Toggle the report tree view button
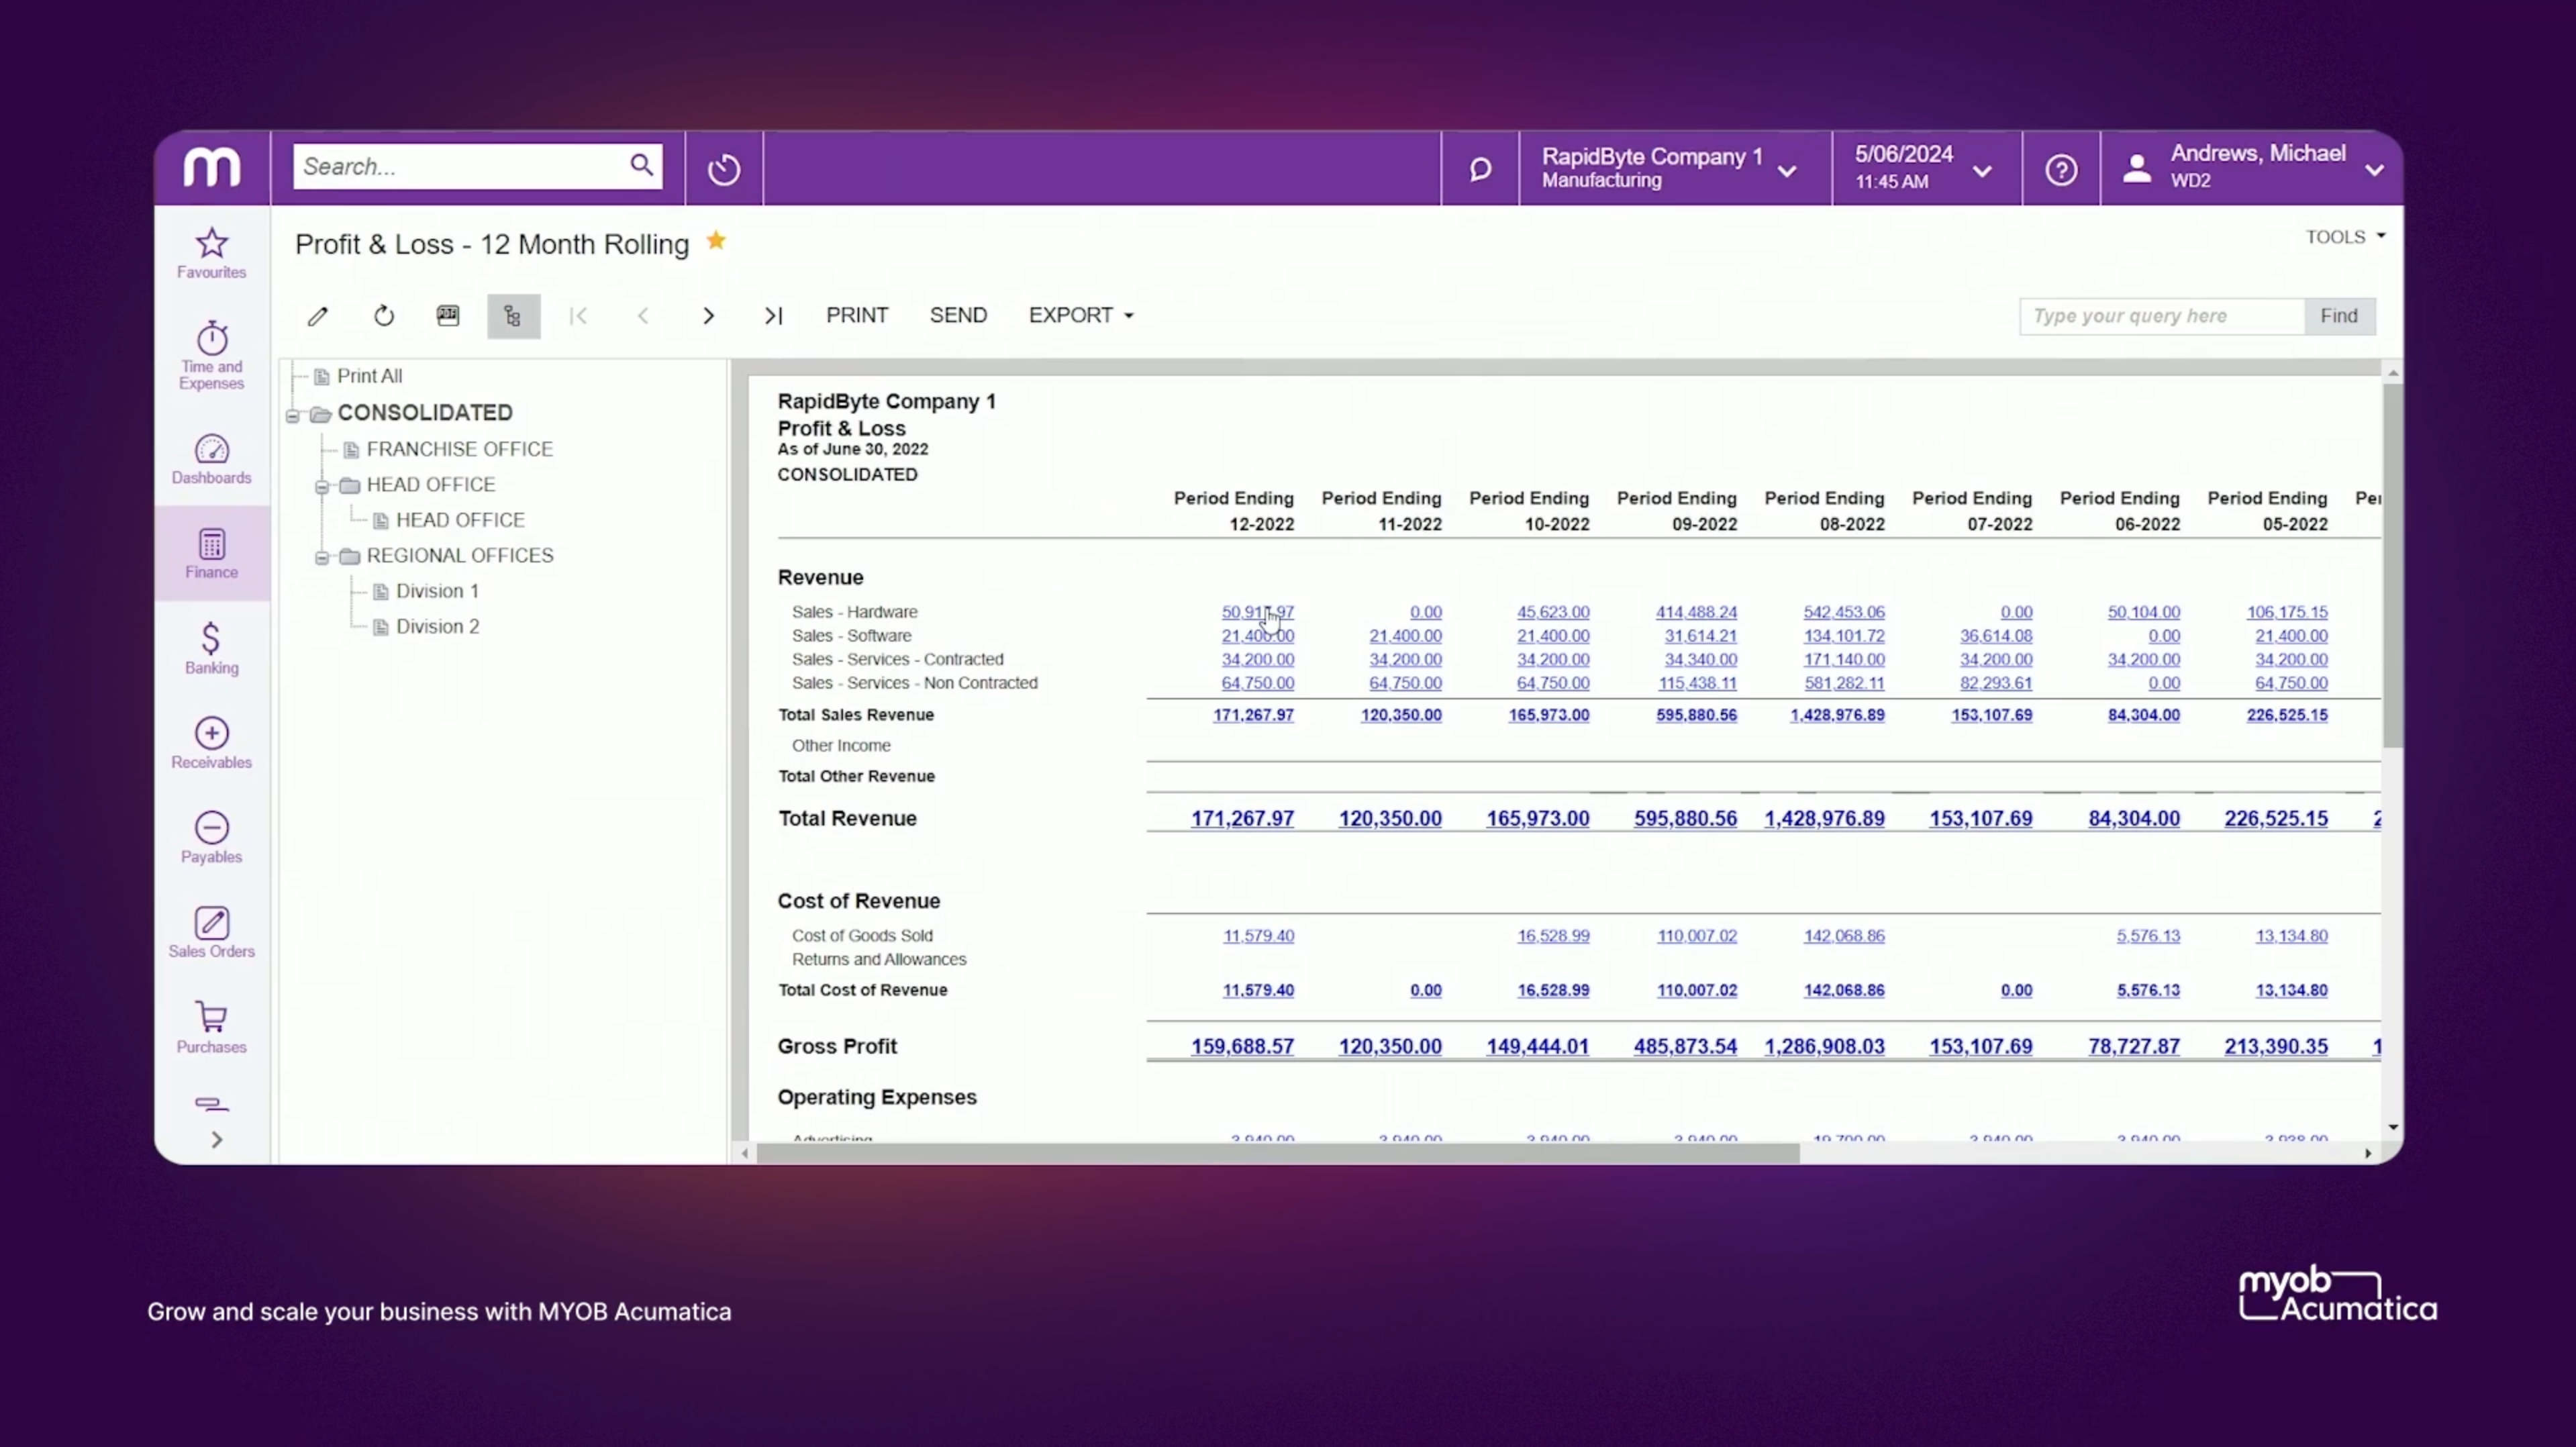The image size is (2576, 1447). (512, 315)
